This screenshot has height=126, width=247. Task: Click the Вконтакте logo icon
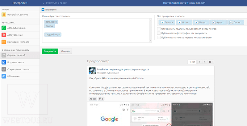point(43,10)
